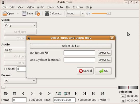
Task: Open the AVI Format dropdown
Action: (x=20, y=81)
